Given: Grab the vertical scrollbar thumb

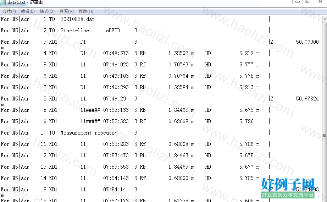Looking at the screenshot, I should coord(325,136).
